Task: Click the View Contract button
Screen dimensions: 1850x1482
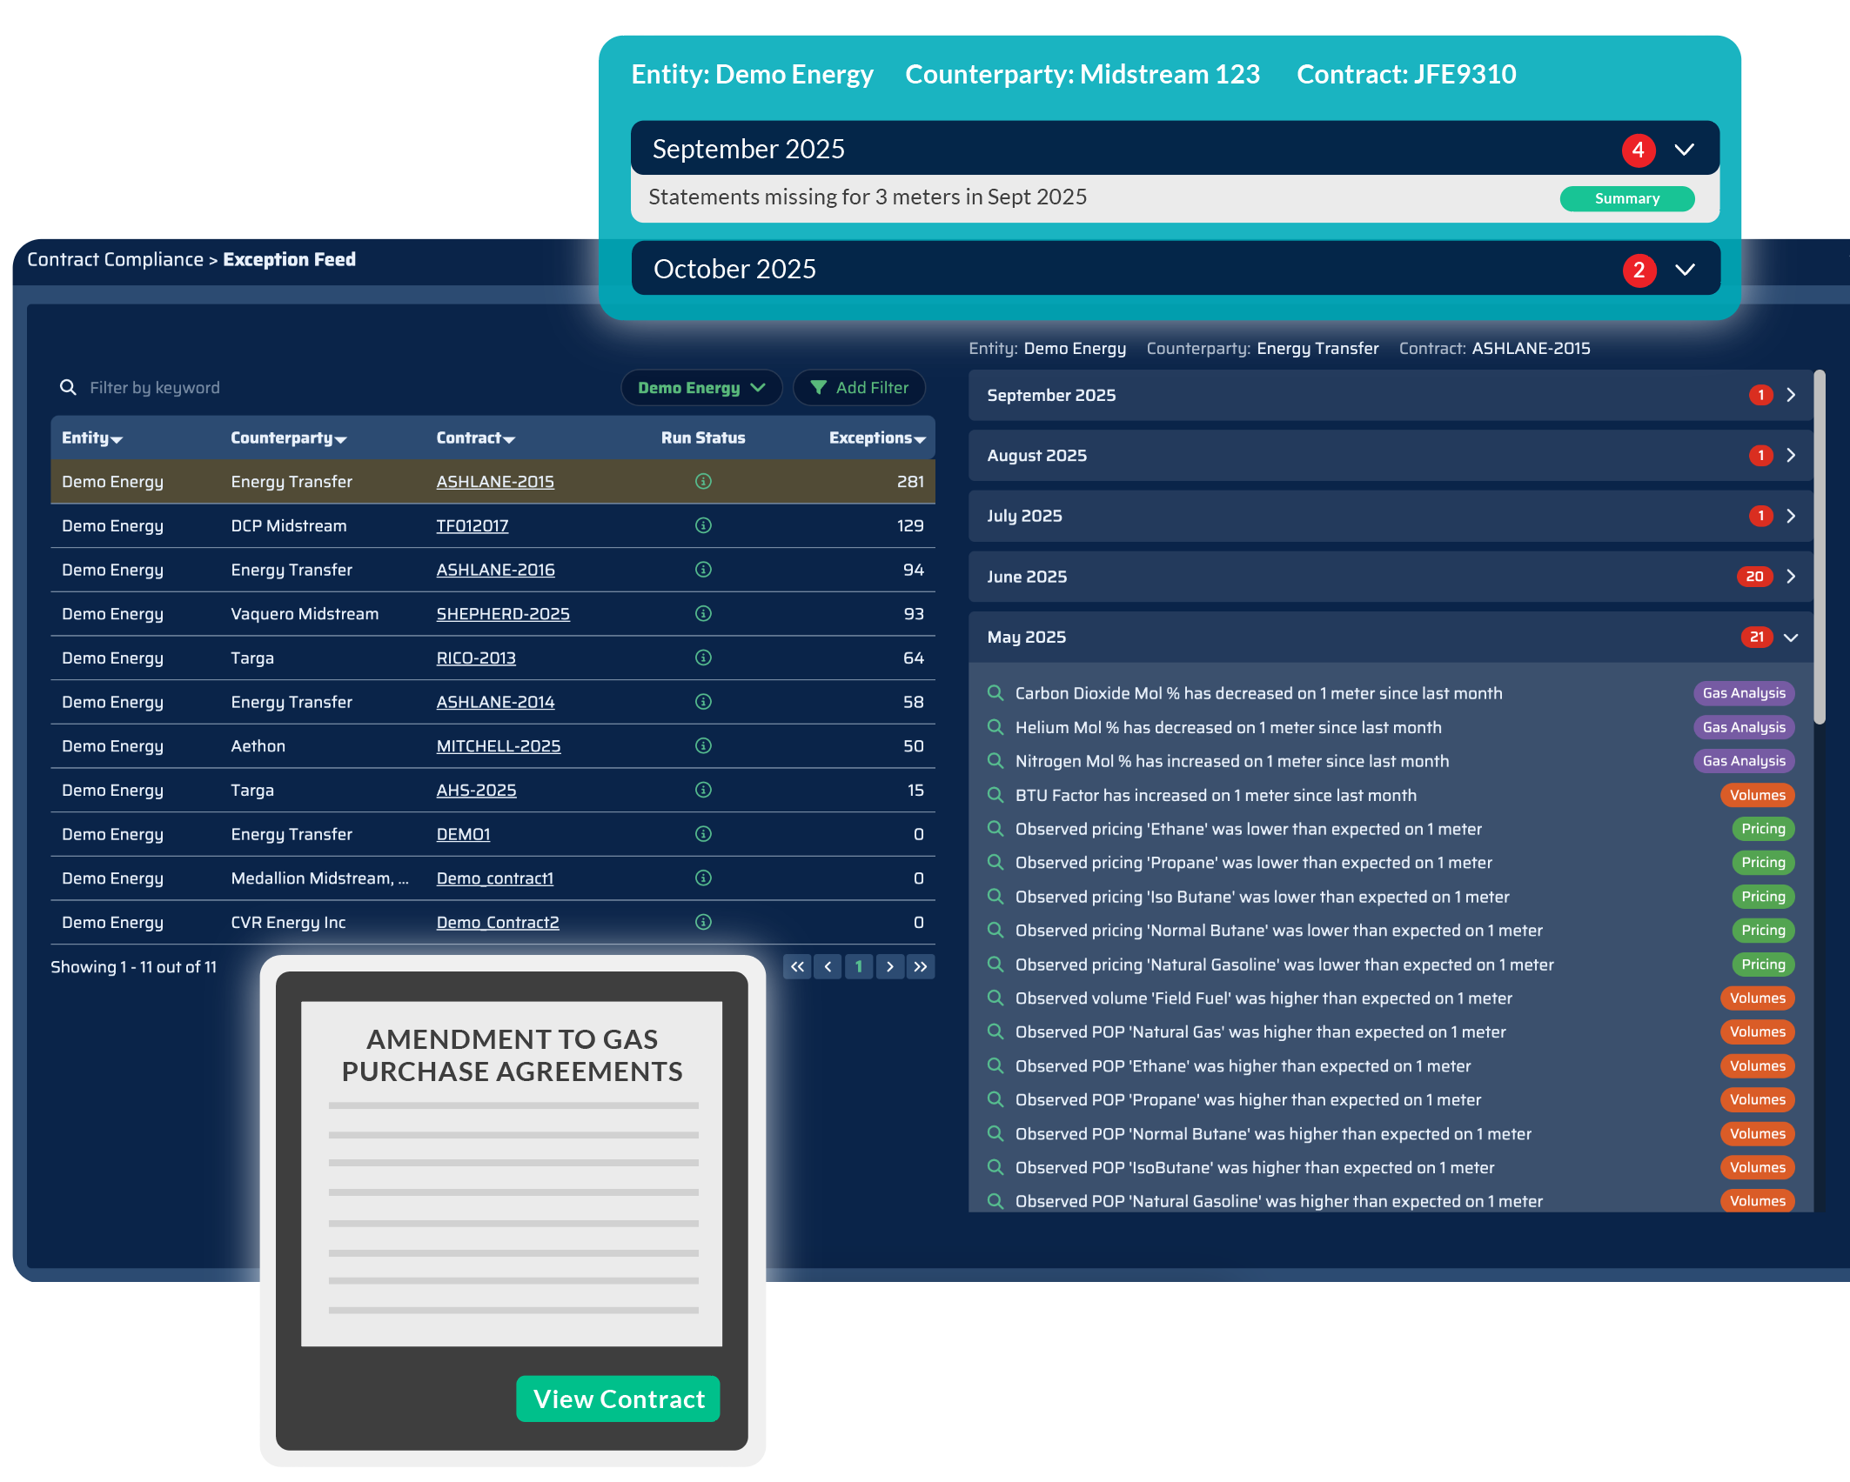Action: (x=618, y=1399)
